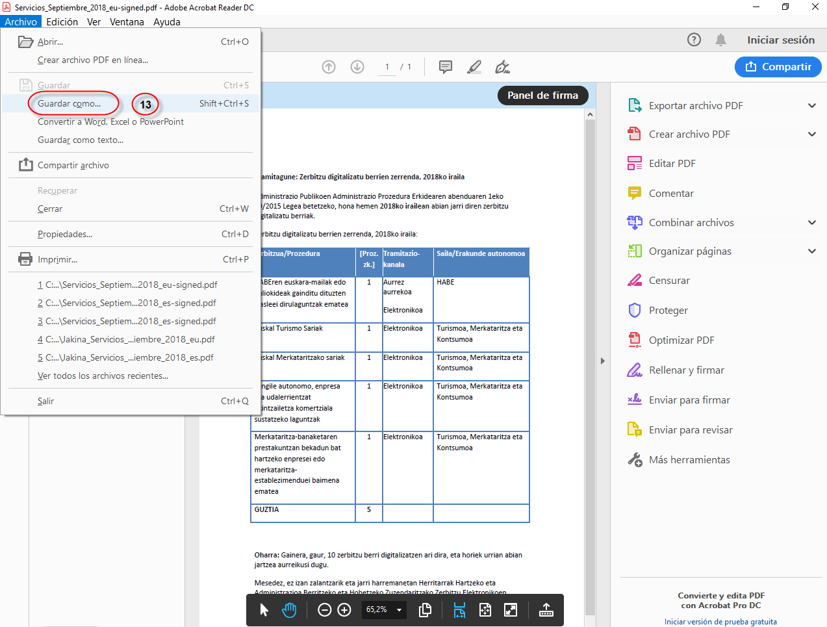Select the highlighter pen tool

[x=474, y=67]
